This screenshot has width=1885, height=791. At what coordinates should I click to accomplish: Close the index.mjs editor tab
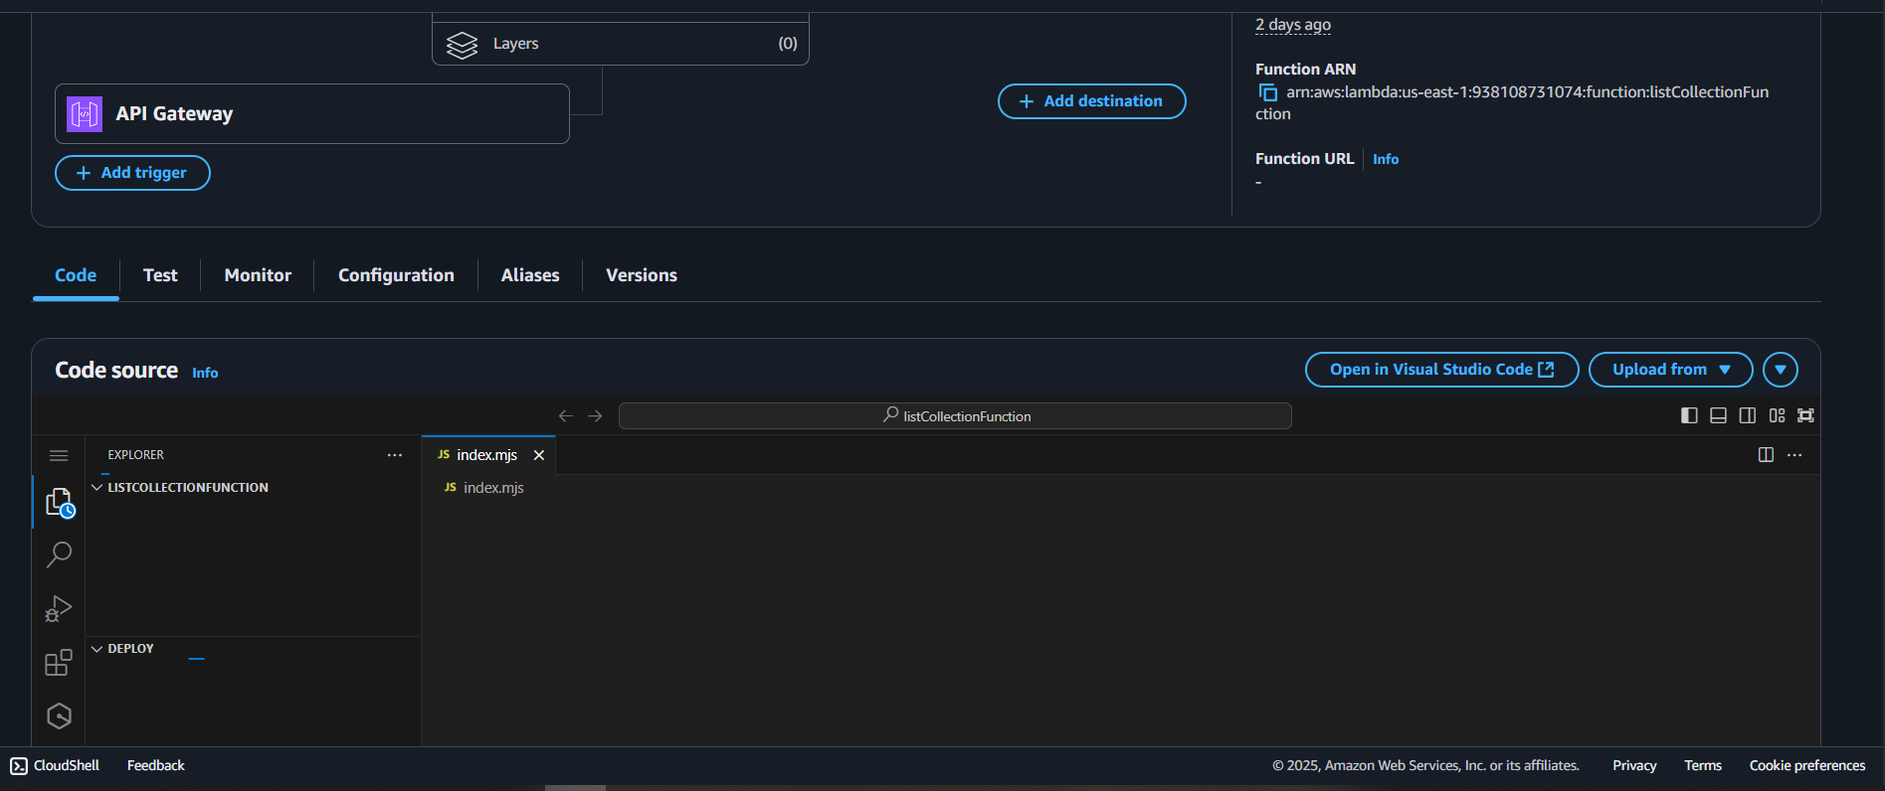point(539,455)
